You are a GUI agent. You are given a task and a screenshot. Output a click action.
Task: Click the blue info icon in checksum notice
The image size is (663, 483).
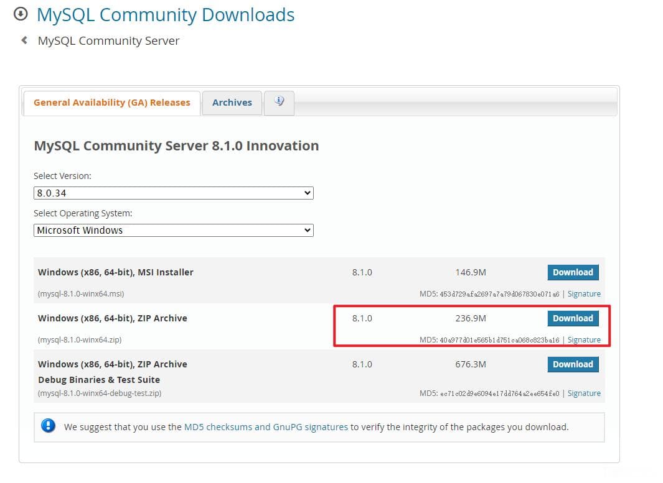point(48,426)
